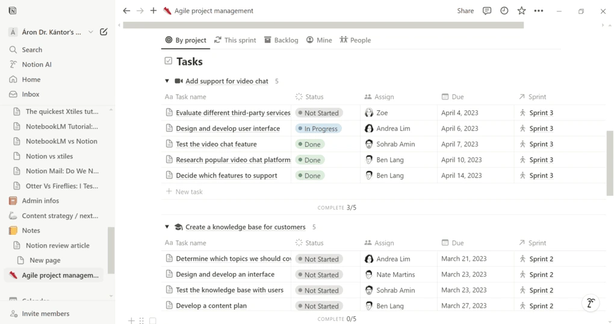Open Add support for video chat project
614x324 pixels.
pos(227,81)
